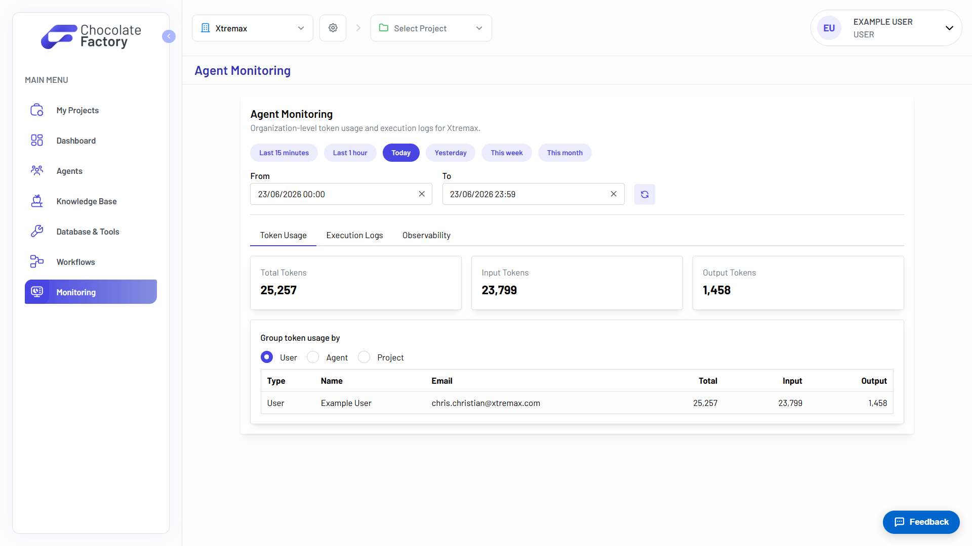
Task: Switch to the Observability tab
Action: point(426,235)
